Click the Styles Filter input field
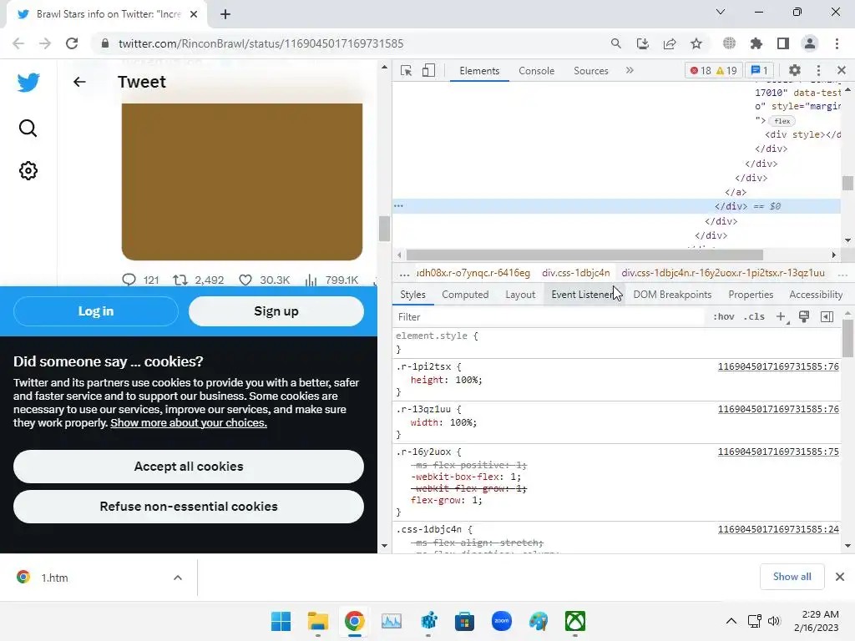The width and height of the screenshot is (855, 641). pos(548,316)
